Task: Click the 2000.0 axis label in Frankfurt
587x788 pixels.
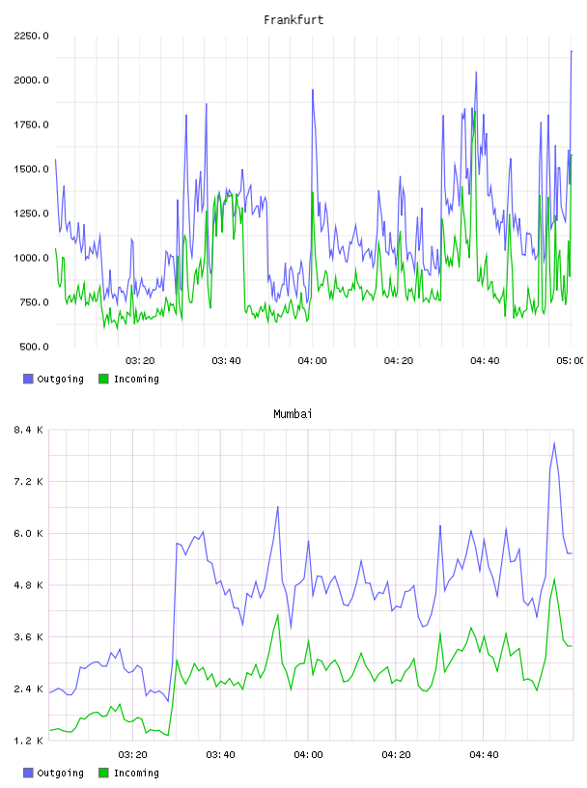Action: [x=32, y=80]
